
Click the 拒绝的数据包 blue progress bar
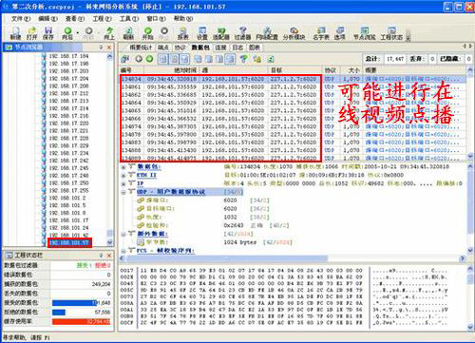59,313
